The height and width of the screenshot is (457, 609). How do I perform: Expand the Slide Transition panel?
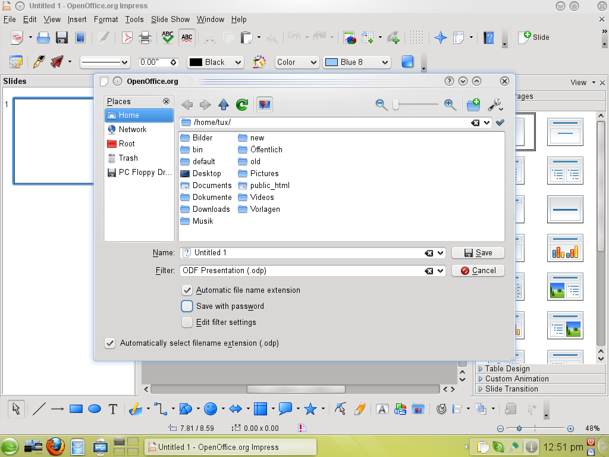tap(541, 389)
